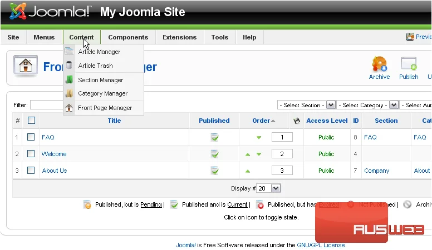432x250 pixels.
Task: Follow the Joomla! footer link
Action: click(186, 245)
